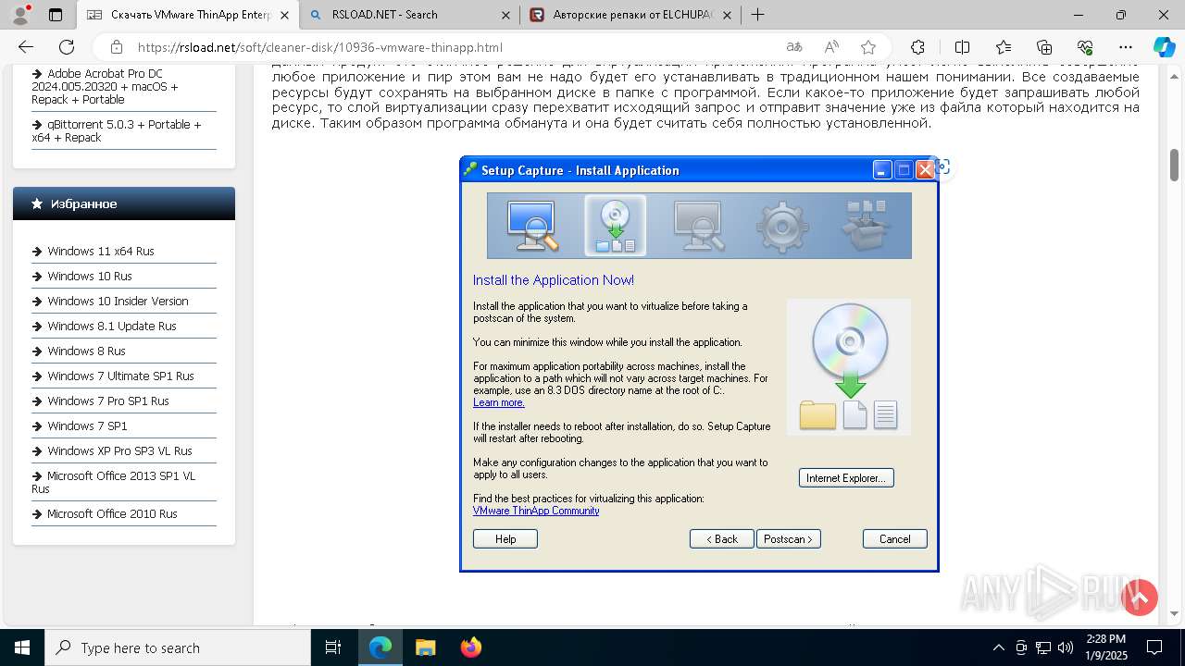Click the red scroll-to-top round button
Screen dimensions: 1185x666
(1140, 598)
